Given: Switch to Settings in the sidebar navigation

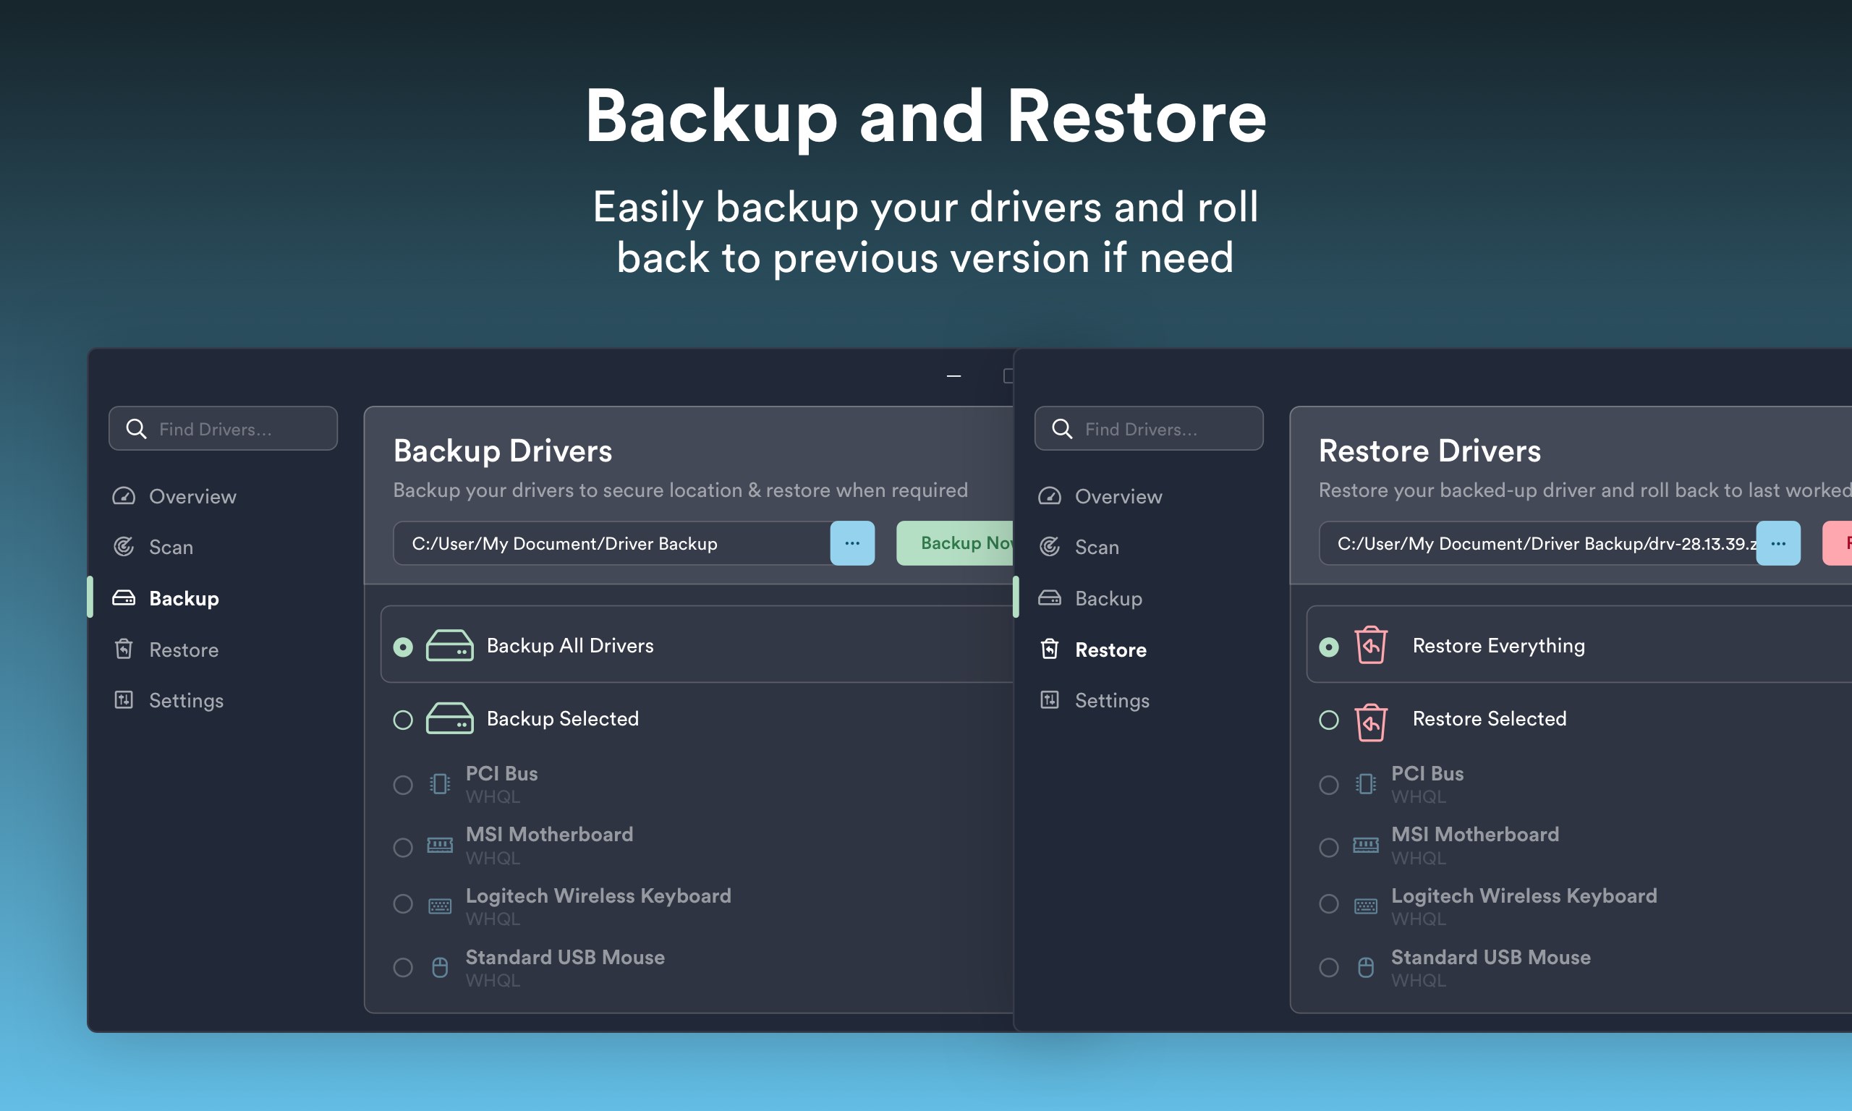Looking at the screenshot, I should tap(186, 699).
